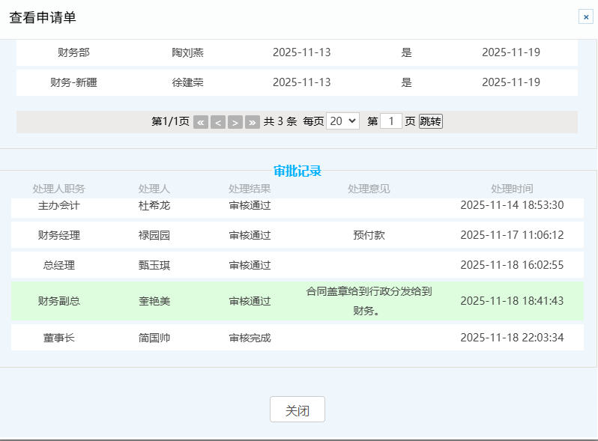Viewport: 598px width, 441px height.
Task: Go to the next page with > icon
Action: pyautogui.click(x=235, y=122)
